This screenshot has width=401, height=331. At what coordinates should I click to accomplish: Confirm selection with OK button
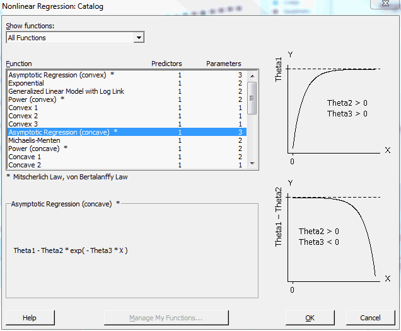(310, 318)
